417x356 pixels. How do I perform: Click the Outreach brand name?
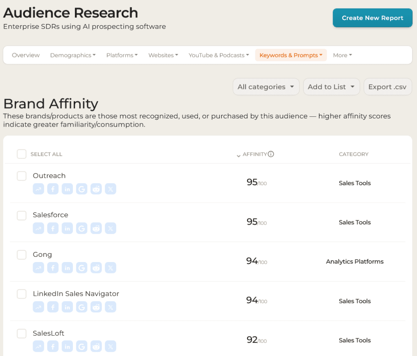[x=49, y=176]
